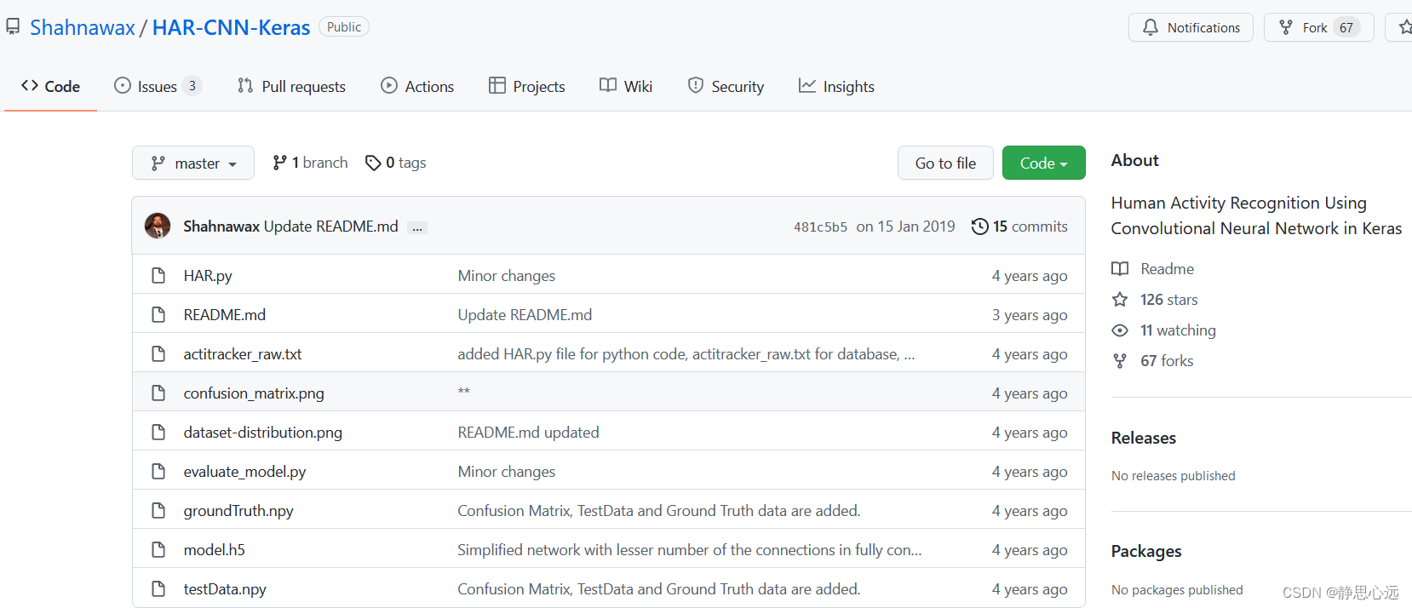
Task: Click the eye icon beside 11 watching
Action: [x=1120, y=330]
